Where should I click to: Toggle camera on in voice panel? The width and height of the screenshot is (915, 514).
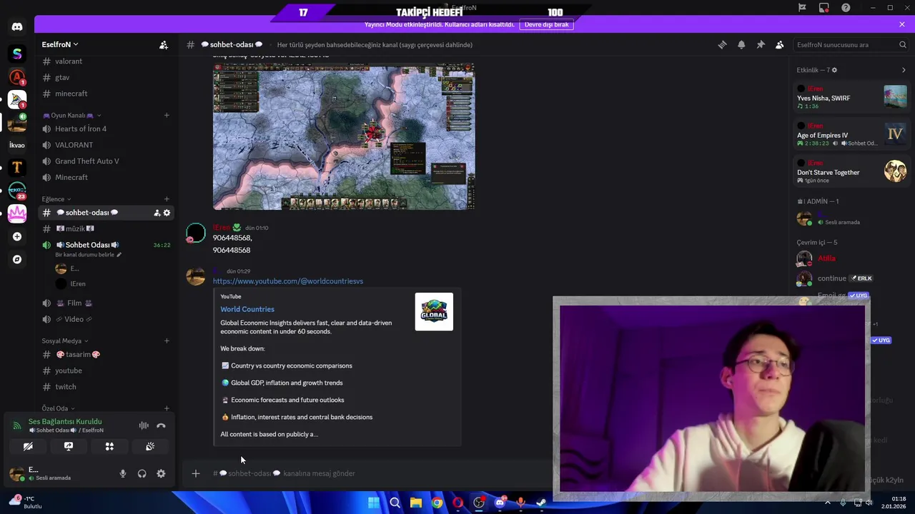(28, 446)
